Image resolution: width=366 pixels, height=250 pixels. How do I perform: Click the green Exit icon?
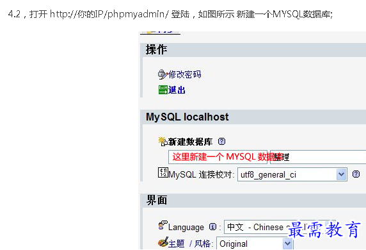163,90
